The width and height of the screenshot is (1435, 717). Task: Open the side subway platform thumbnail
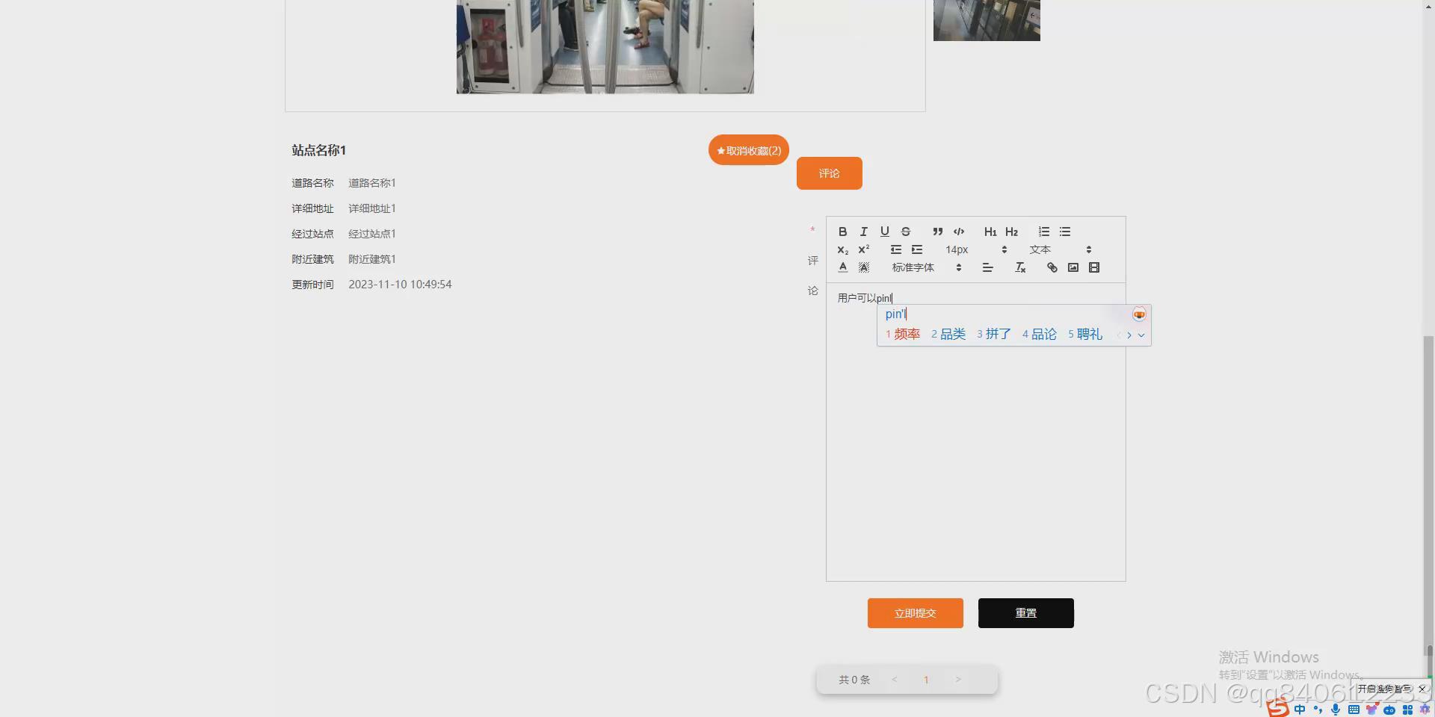(987, 20)
